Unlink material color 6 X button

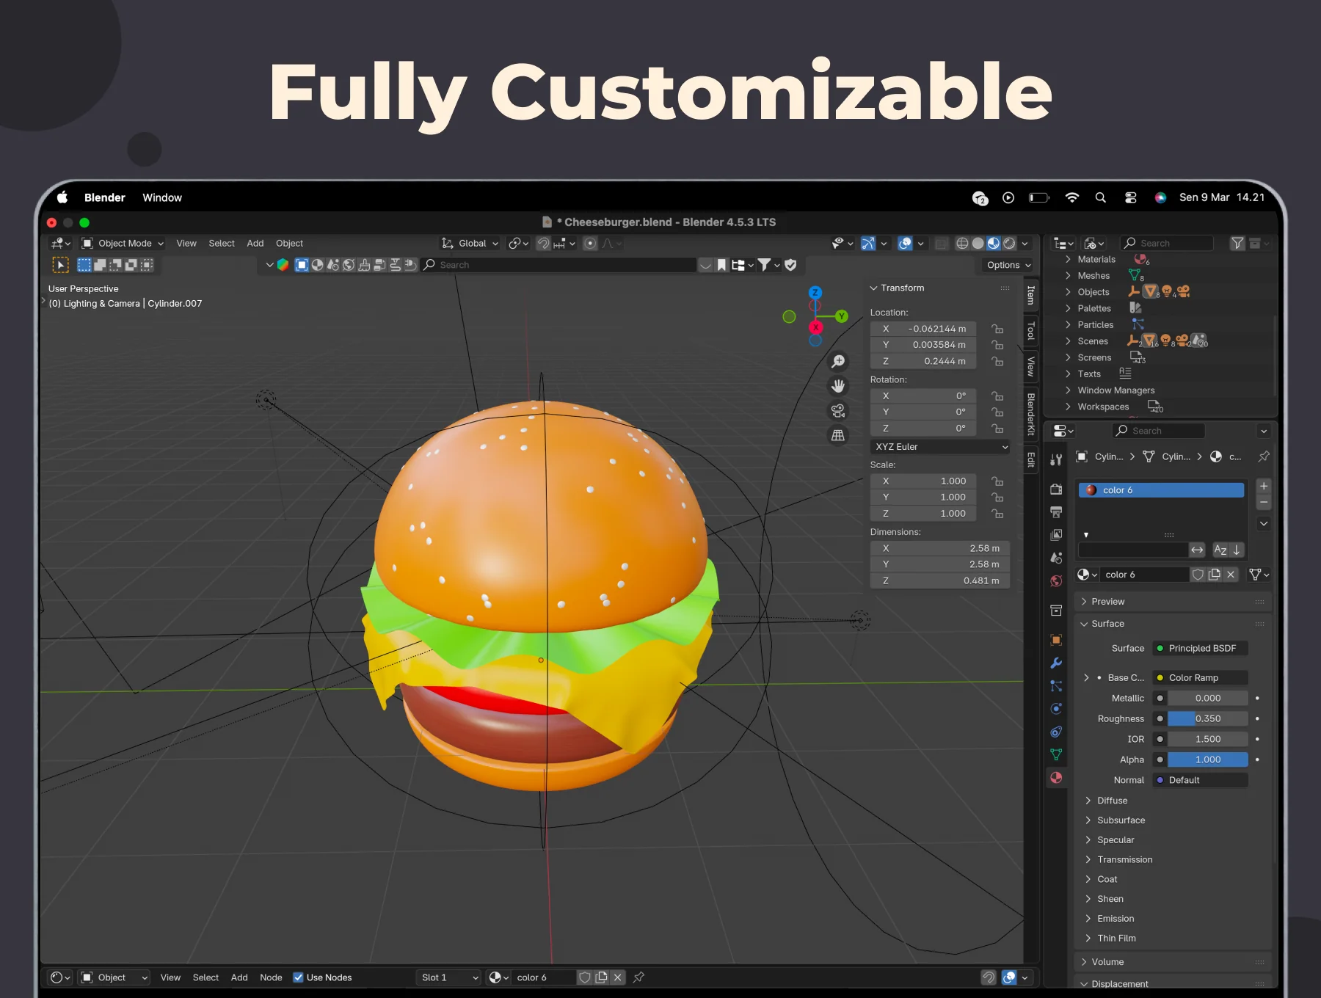click(1231, 575)
